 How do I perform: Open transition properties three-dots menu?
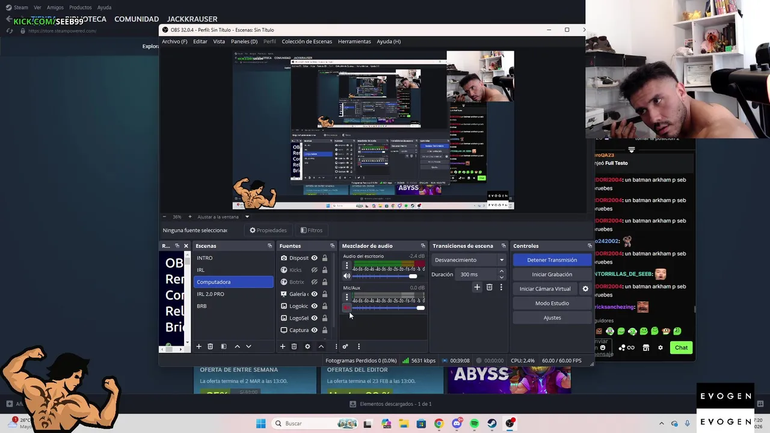[x=500, y=287]
